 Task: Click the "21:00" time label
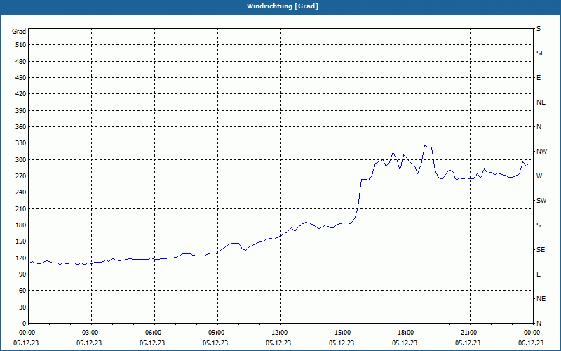tap(468, 333)
